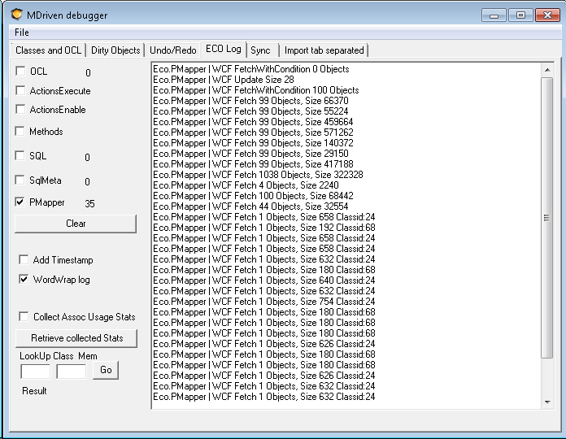Select log line 'WCF Update Size 28'
The height and width of the screenshot is (439, 566).
pos(224,80)
